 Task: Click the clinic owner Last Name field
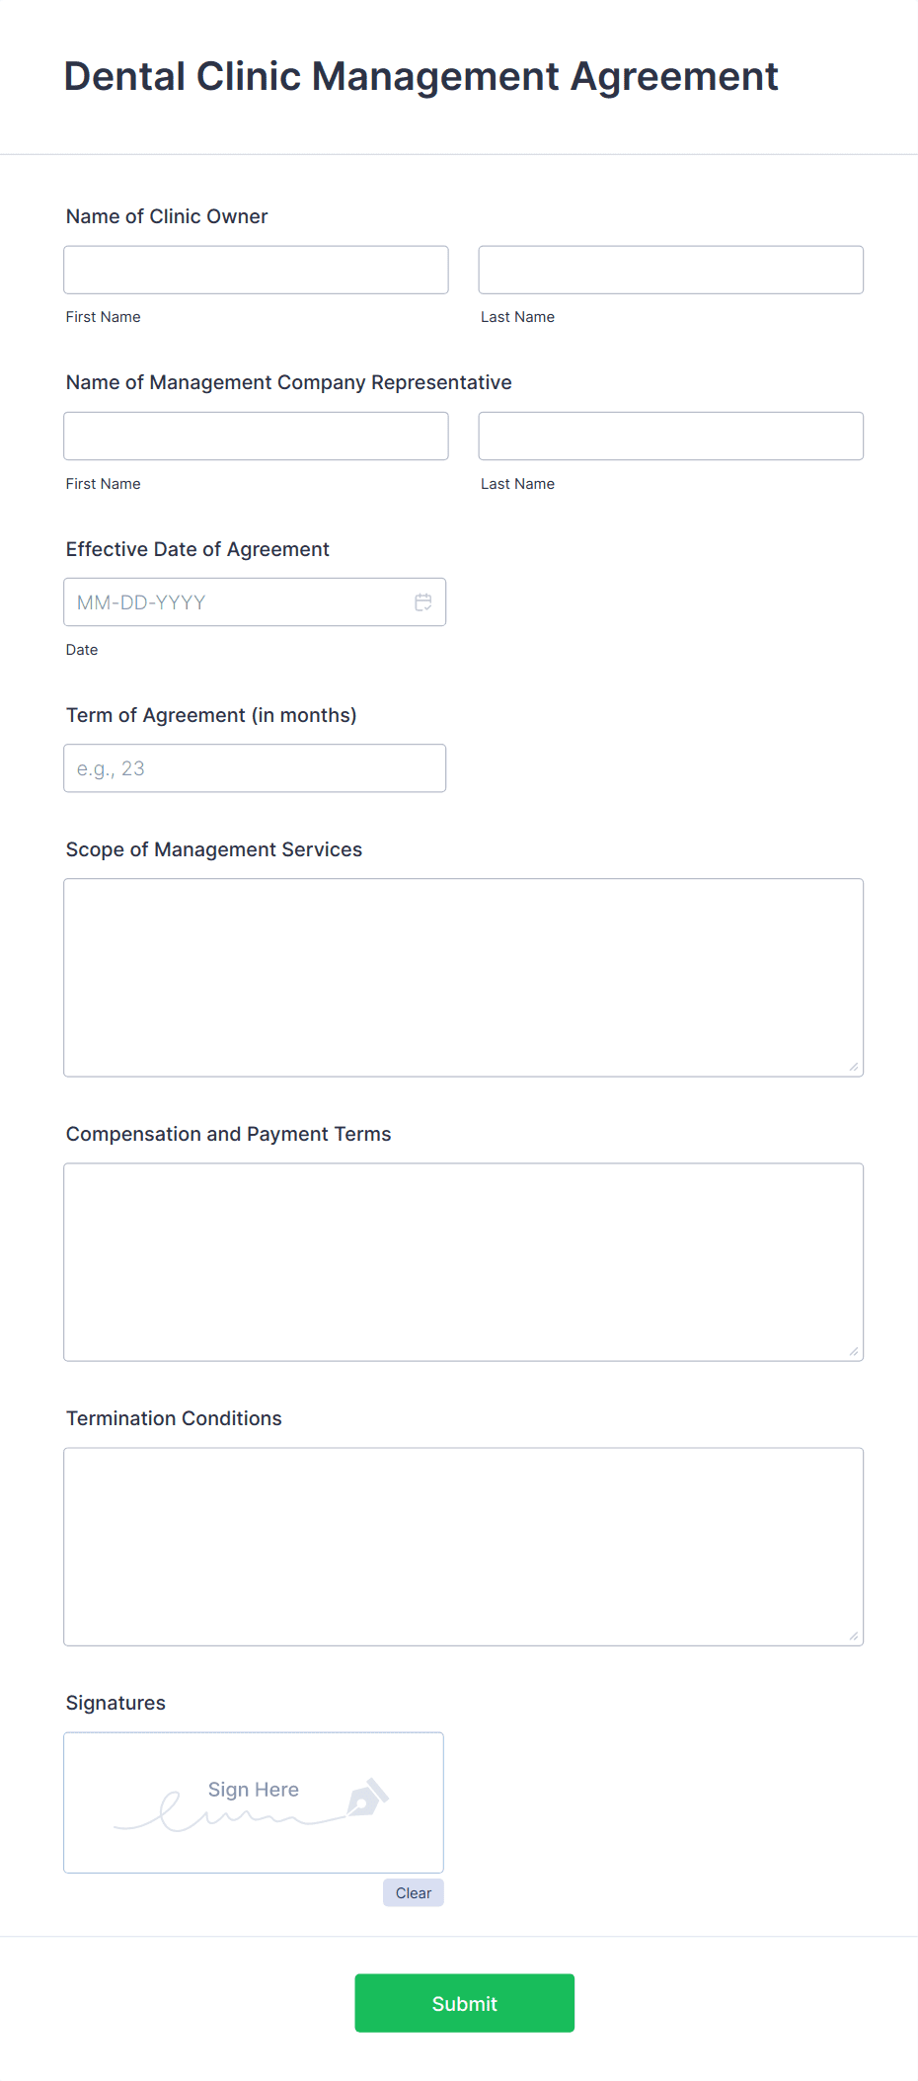pos(670,269)
